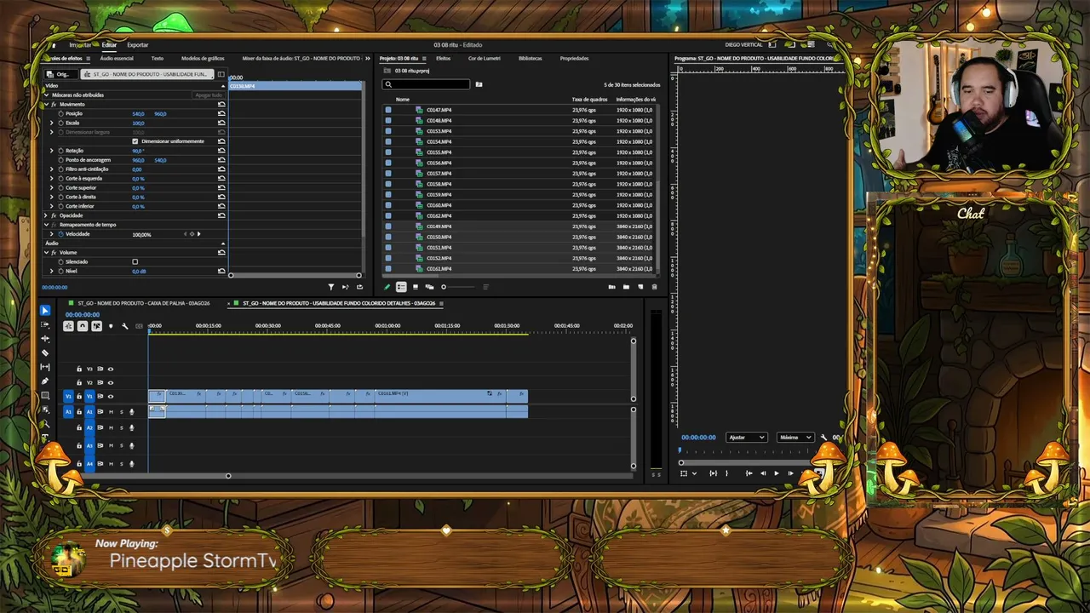Choose the Rectangle tool
Viewport: 1090px width, 613px height.
tap(45, 395)
